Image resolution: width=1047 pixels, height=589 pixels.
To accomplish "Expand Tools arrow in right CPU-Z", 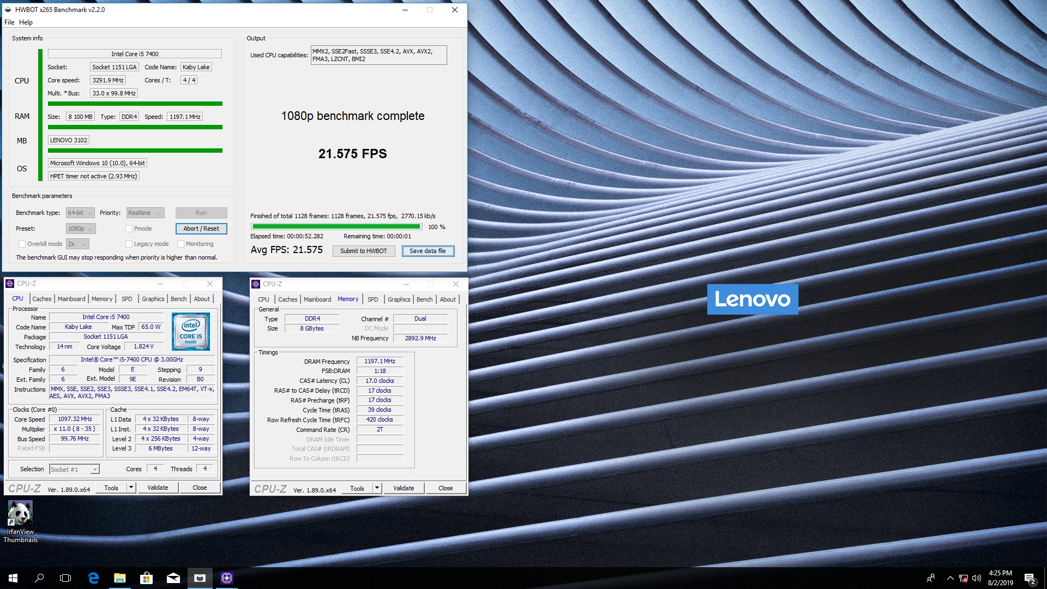I will click(x=377, y=488).
